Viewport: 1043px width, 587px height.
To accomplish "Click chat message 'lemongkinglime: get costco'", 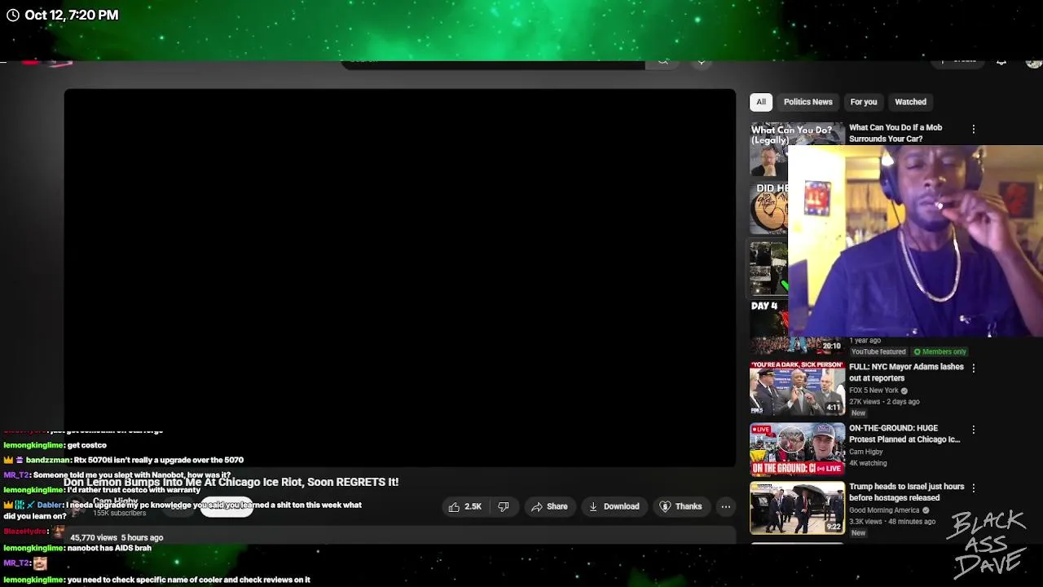I will (x=55, y=445).
